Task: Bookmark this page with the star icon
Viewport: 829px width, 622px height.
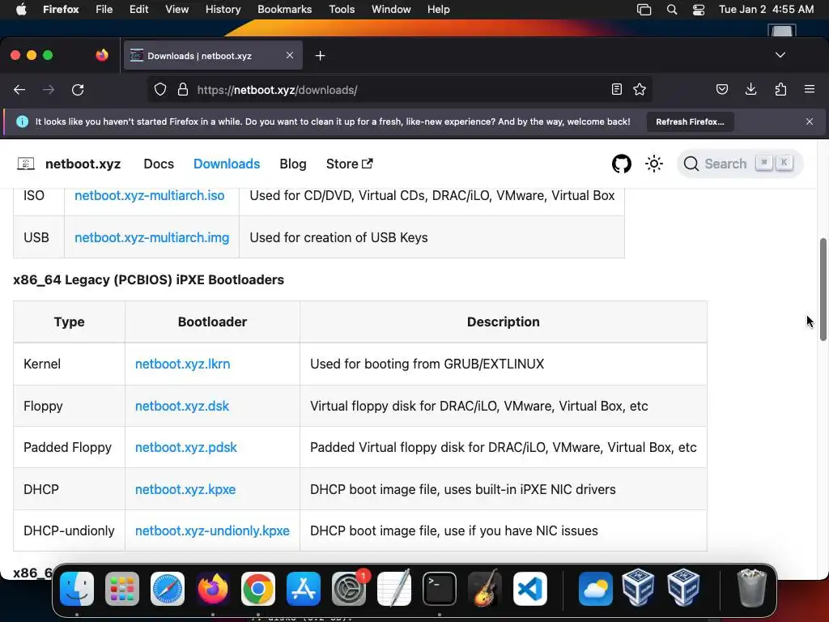Action: point(640,89)
